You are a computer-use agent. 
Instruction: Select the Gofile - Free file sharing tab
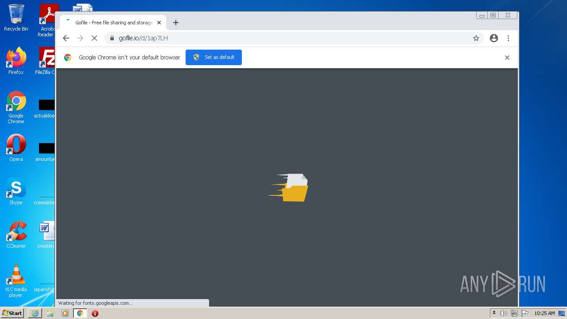113,23
